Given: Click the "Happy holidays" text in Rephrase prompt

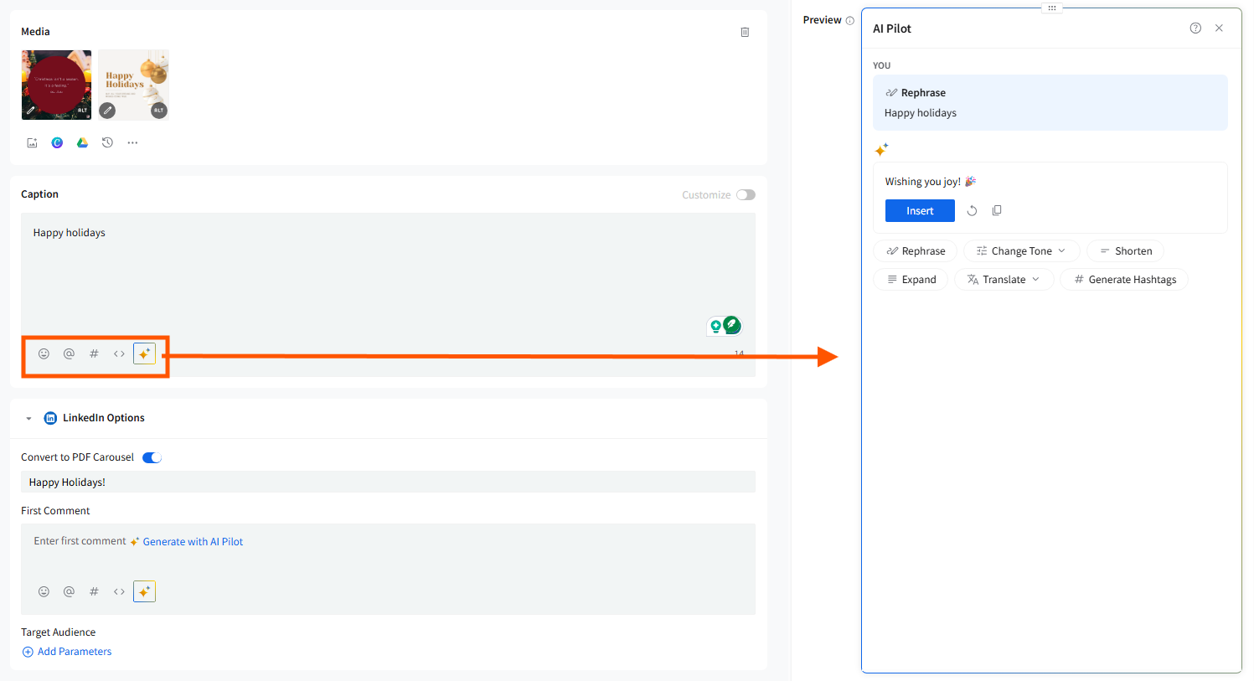Looking at the screenshot, I should 921,113.
